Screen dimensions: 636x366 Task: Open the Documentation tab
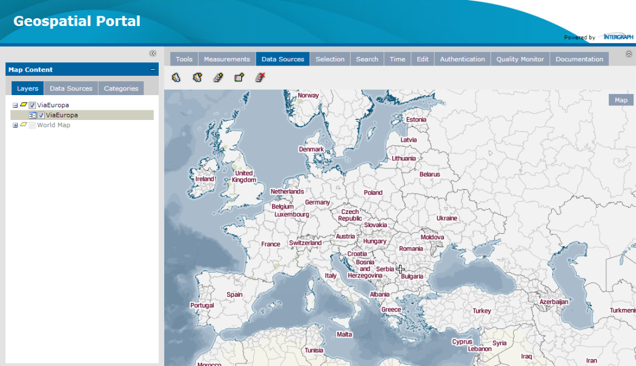579,59
